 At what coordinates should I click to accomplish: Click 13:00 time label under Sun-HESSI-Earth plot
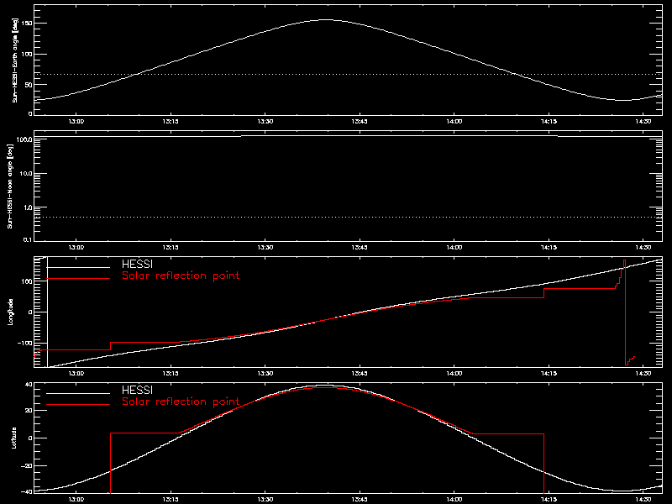[76, 121]
